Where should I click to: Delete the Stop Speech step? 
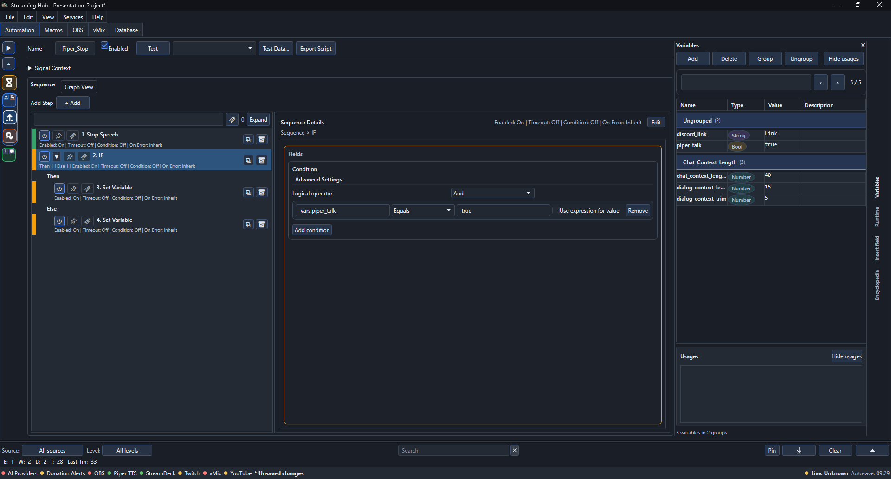click(262, 140)
